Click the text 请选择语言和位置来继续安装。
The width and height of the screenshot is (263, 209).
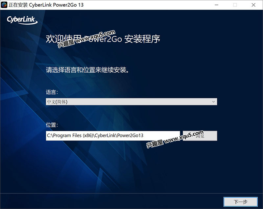(x=87, y=70)
